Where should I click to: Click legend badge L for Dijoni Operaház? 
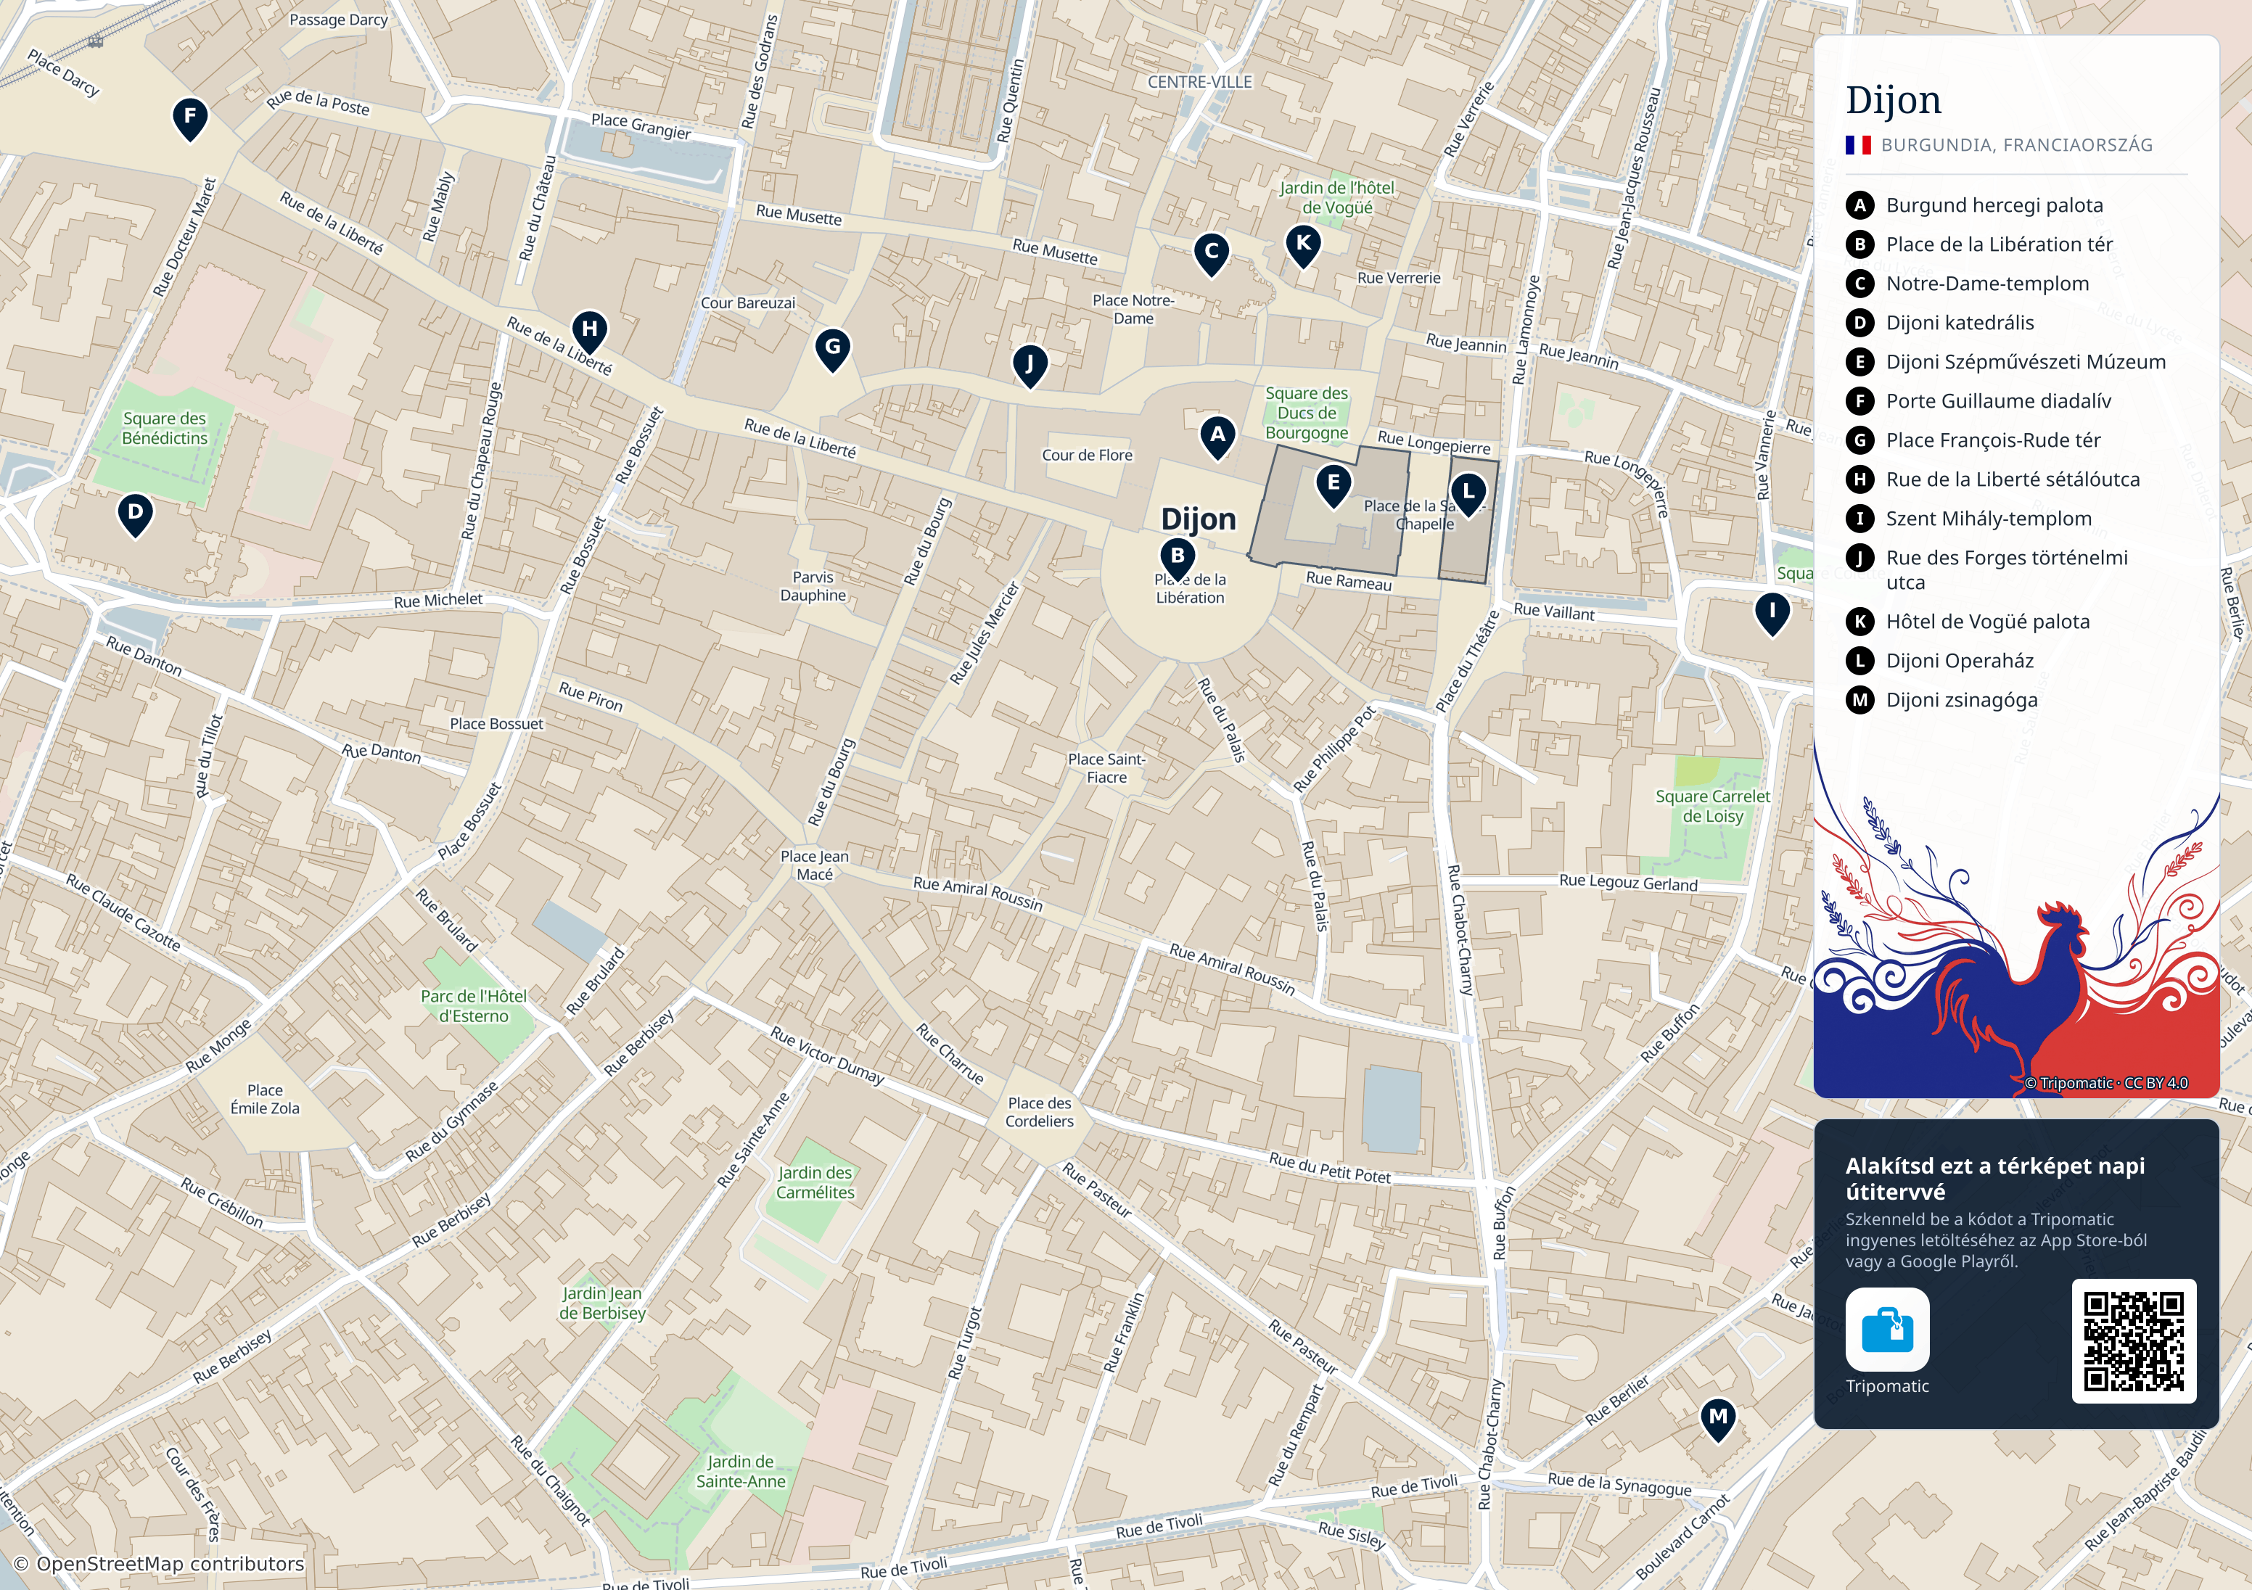point(1859,661)
